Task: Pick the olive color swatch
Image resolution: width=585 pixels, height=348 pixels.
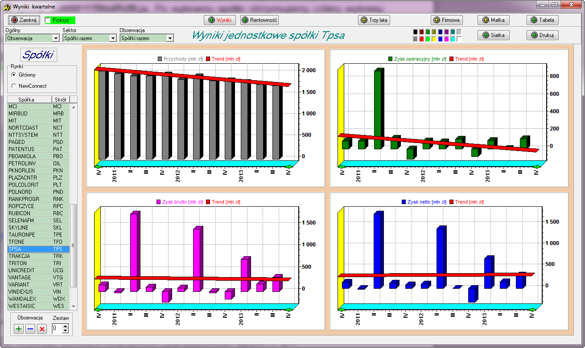Action: (434, 32)
